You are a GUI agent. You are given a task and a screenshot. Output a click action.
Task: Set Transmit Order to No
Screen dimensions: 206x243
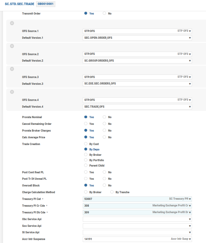[x=104, y=13]
